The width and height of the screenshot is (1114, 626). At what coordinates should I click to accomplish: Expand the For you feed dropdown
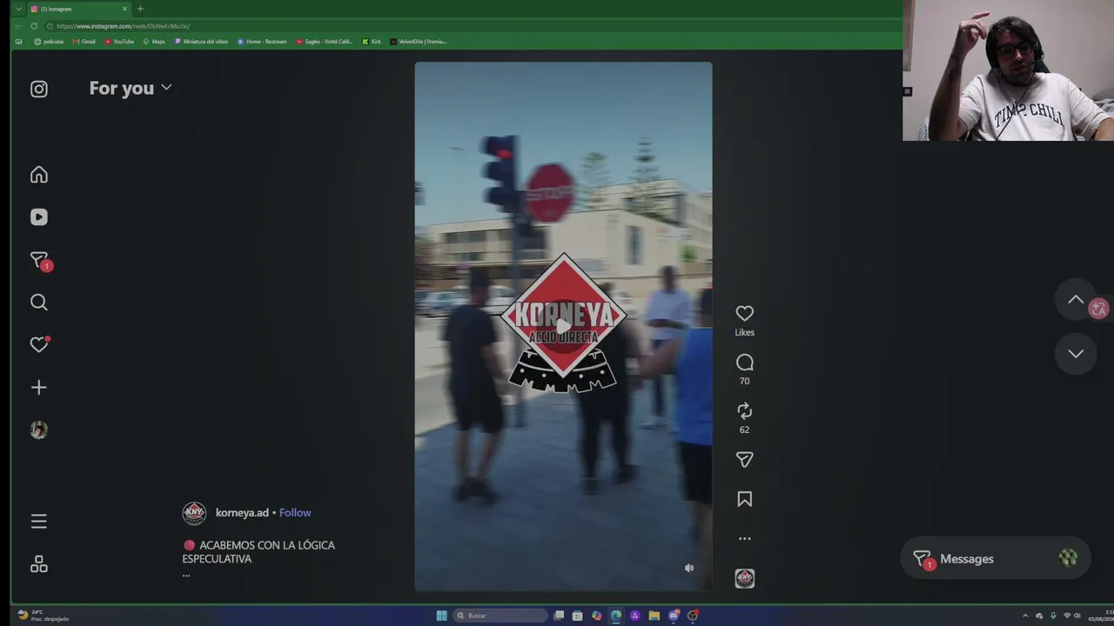pos(131,88)
